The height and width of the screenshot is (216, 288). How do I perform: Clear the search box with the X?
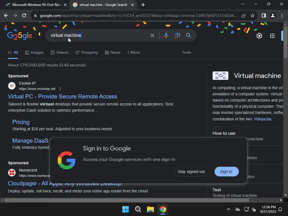pos(152,35)
